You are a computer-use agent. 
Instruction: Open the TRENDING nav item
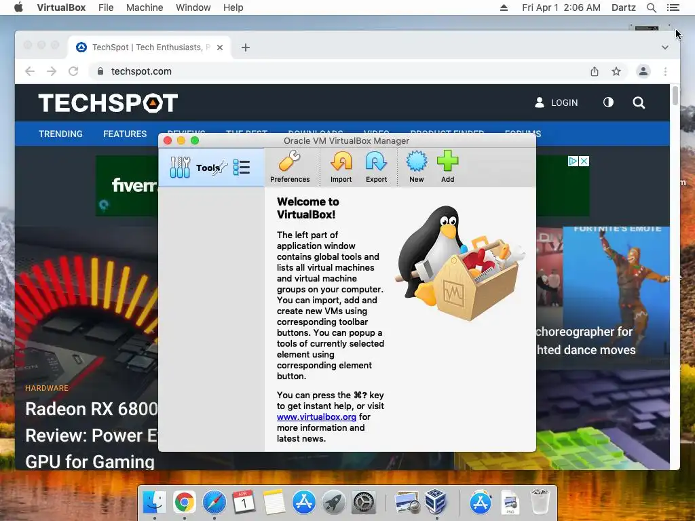(x=60, y=134)
